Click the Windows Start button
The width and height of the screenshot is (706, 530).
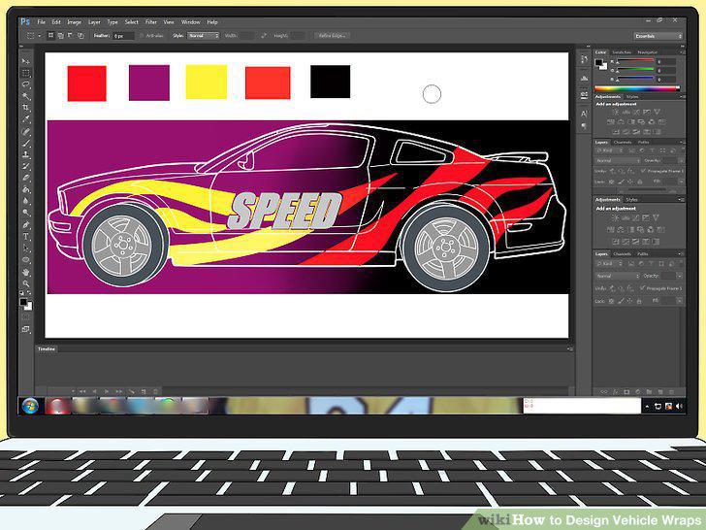pos(30,406)
